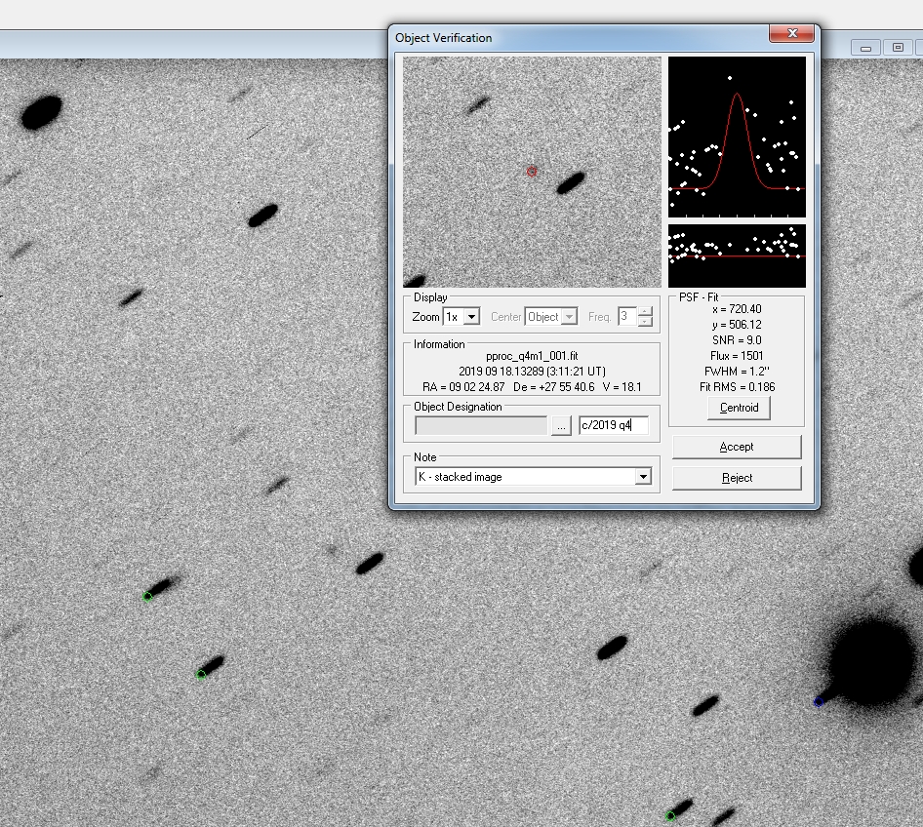Click the PSF fit curve plot

pos(737,138)
